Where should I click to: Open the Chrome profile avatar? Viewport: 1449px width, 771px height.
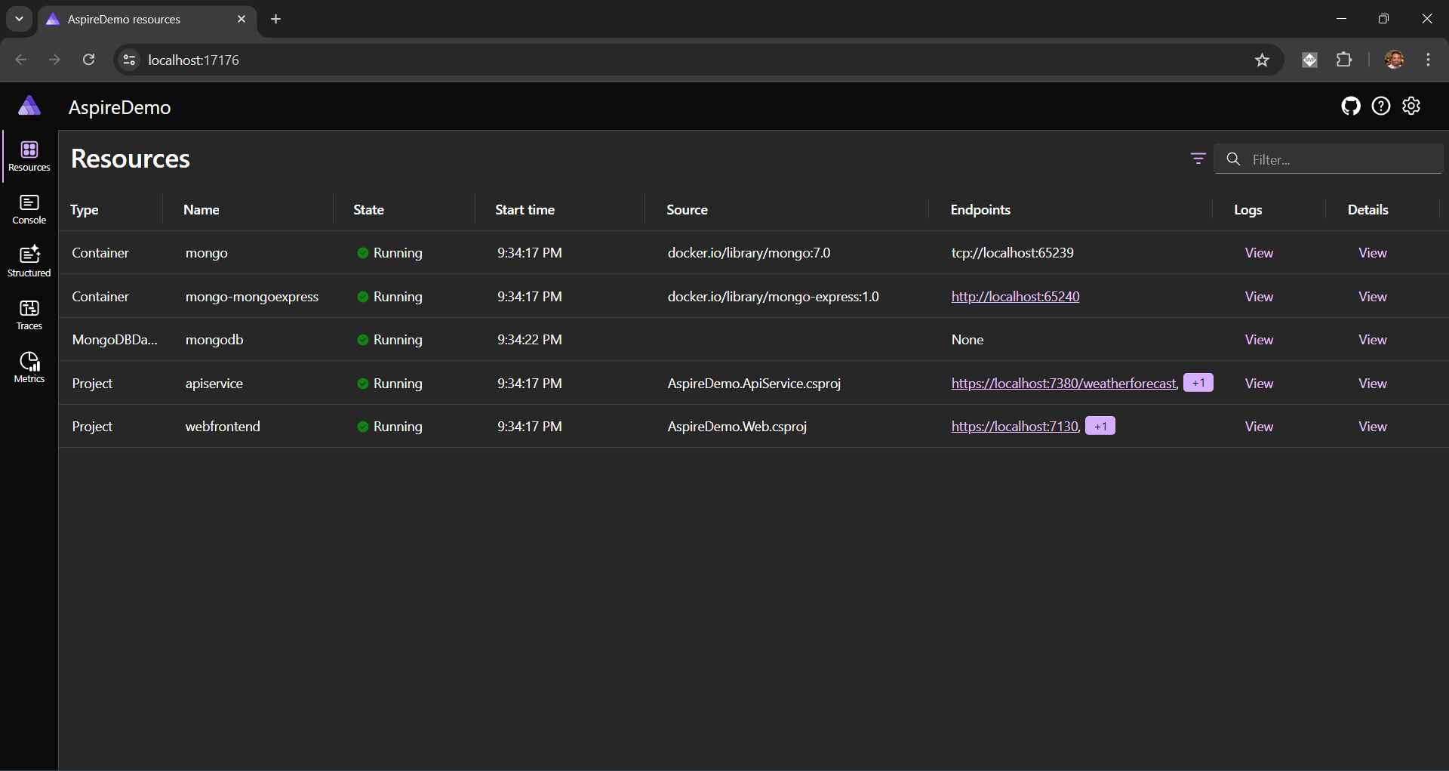click(x=1394, y=60)
